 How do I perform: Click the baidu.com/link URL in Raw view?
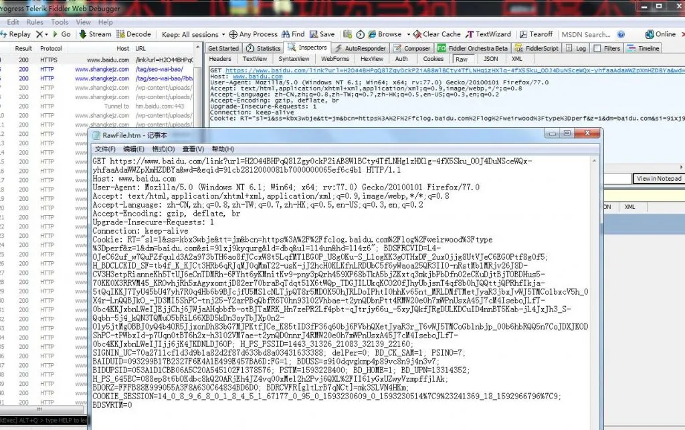point(454,70)
